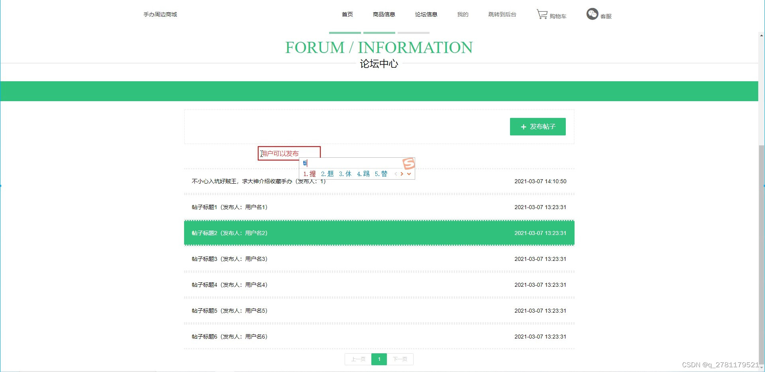Show previous IME candidate page arrow
This screenshot has height=372, width=765.
point(396,174)
